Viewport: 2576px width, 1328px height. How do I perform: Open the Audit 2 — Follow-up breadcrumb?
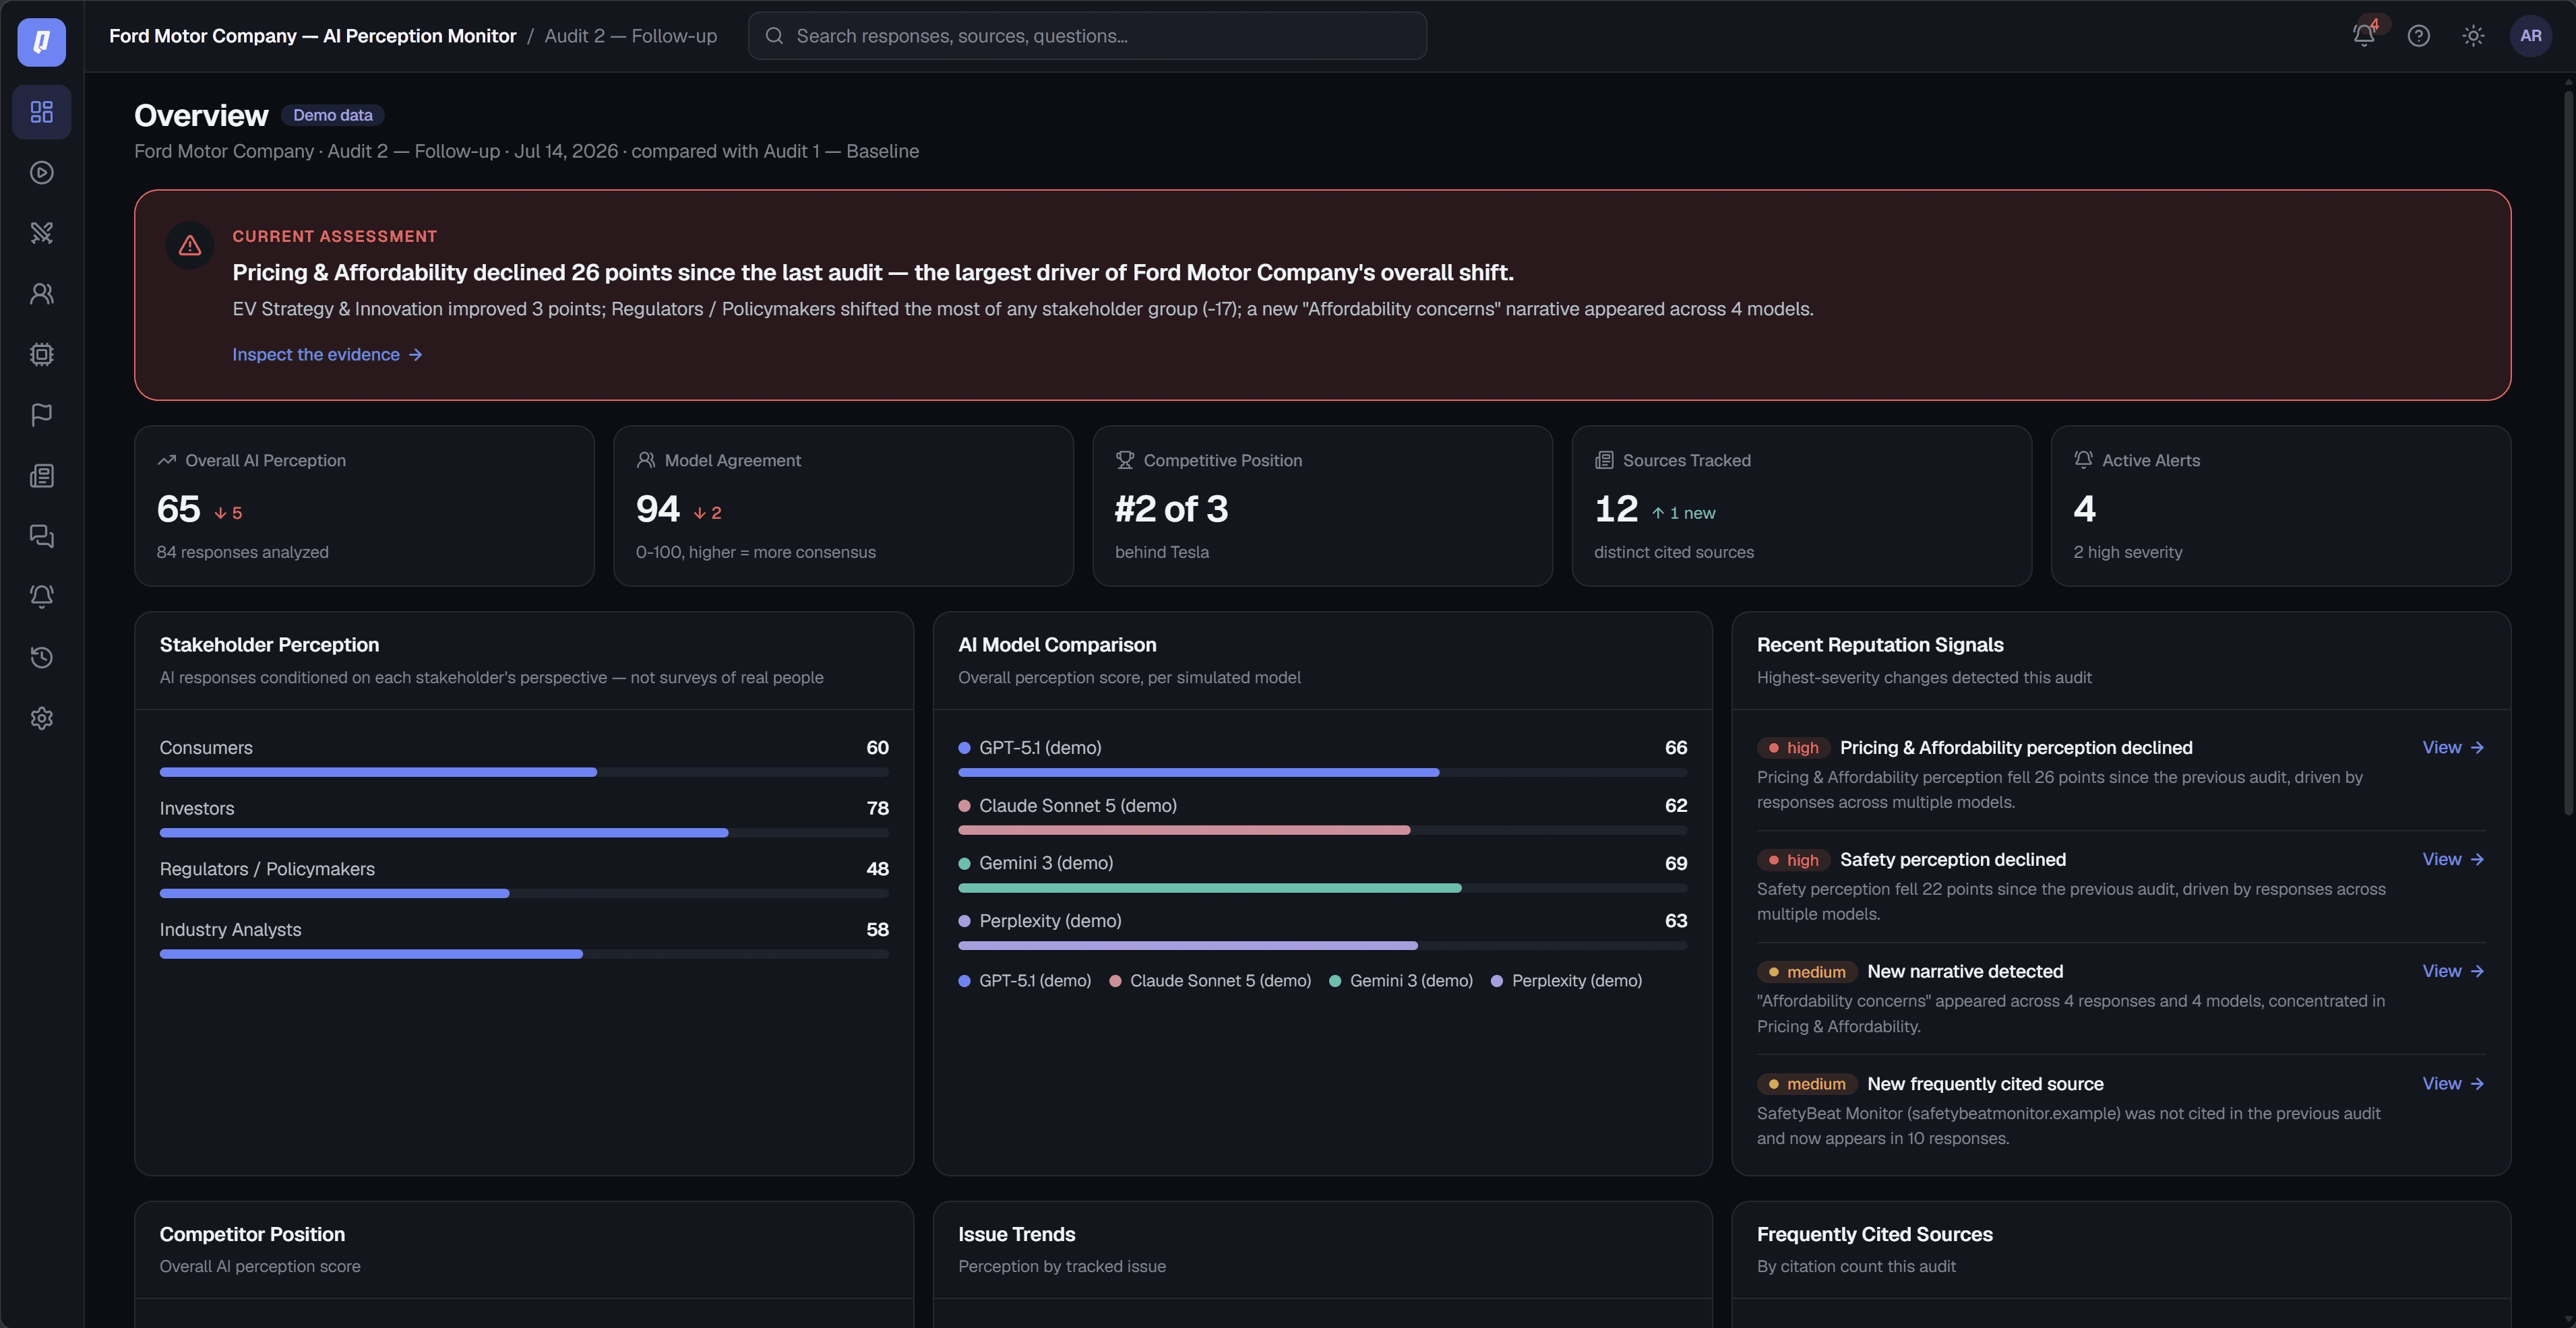pyautogui.click(x=630, y=36)
